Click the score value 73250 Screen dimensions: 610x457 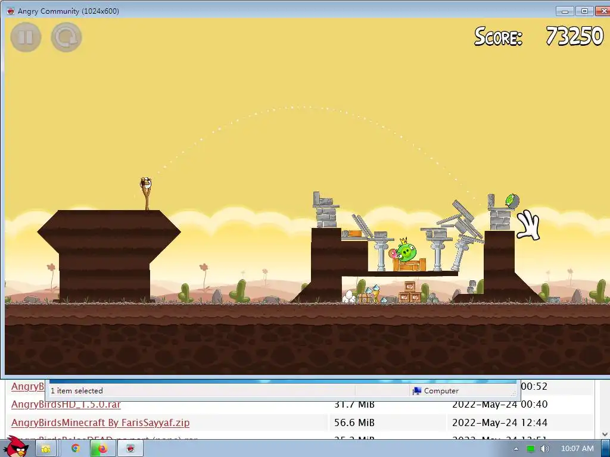(x=575, y=36)
